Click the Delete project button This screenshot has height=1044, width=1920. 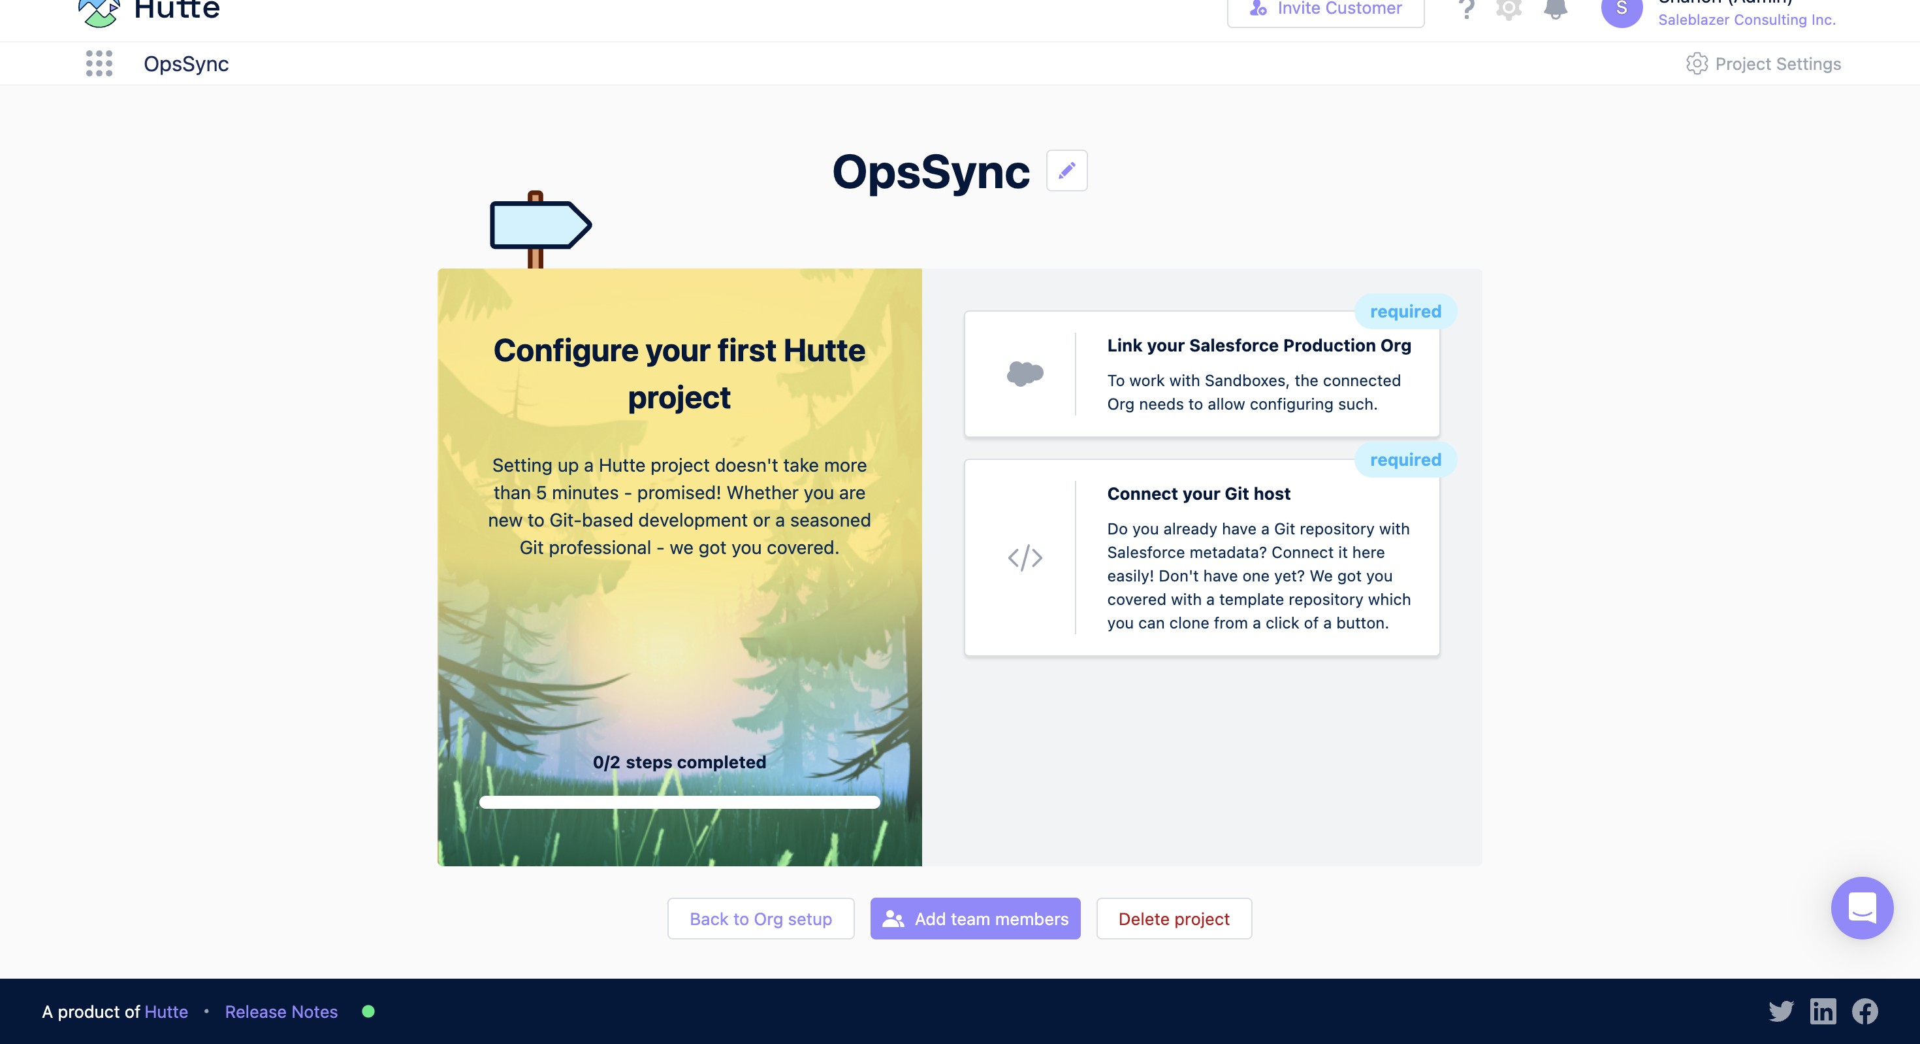[x=1173, y=919]
